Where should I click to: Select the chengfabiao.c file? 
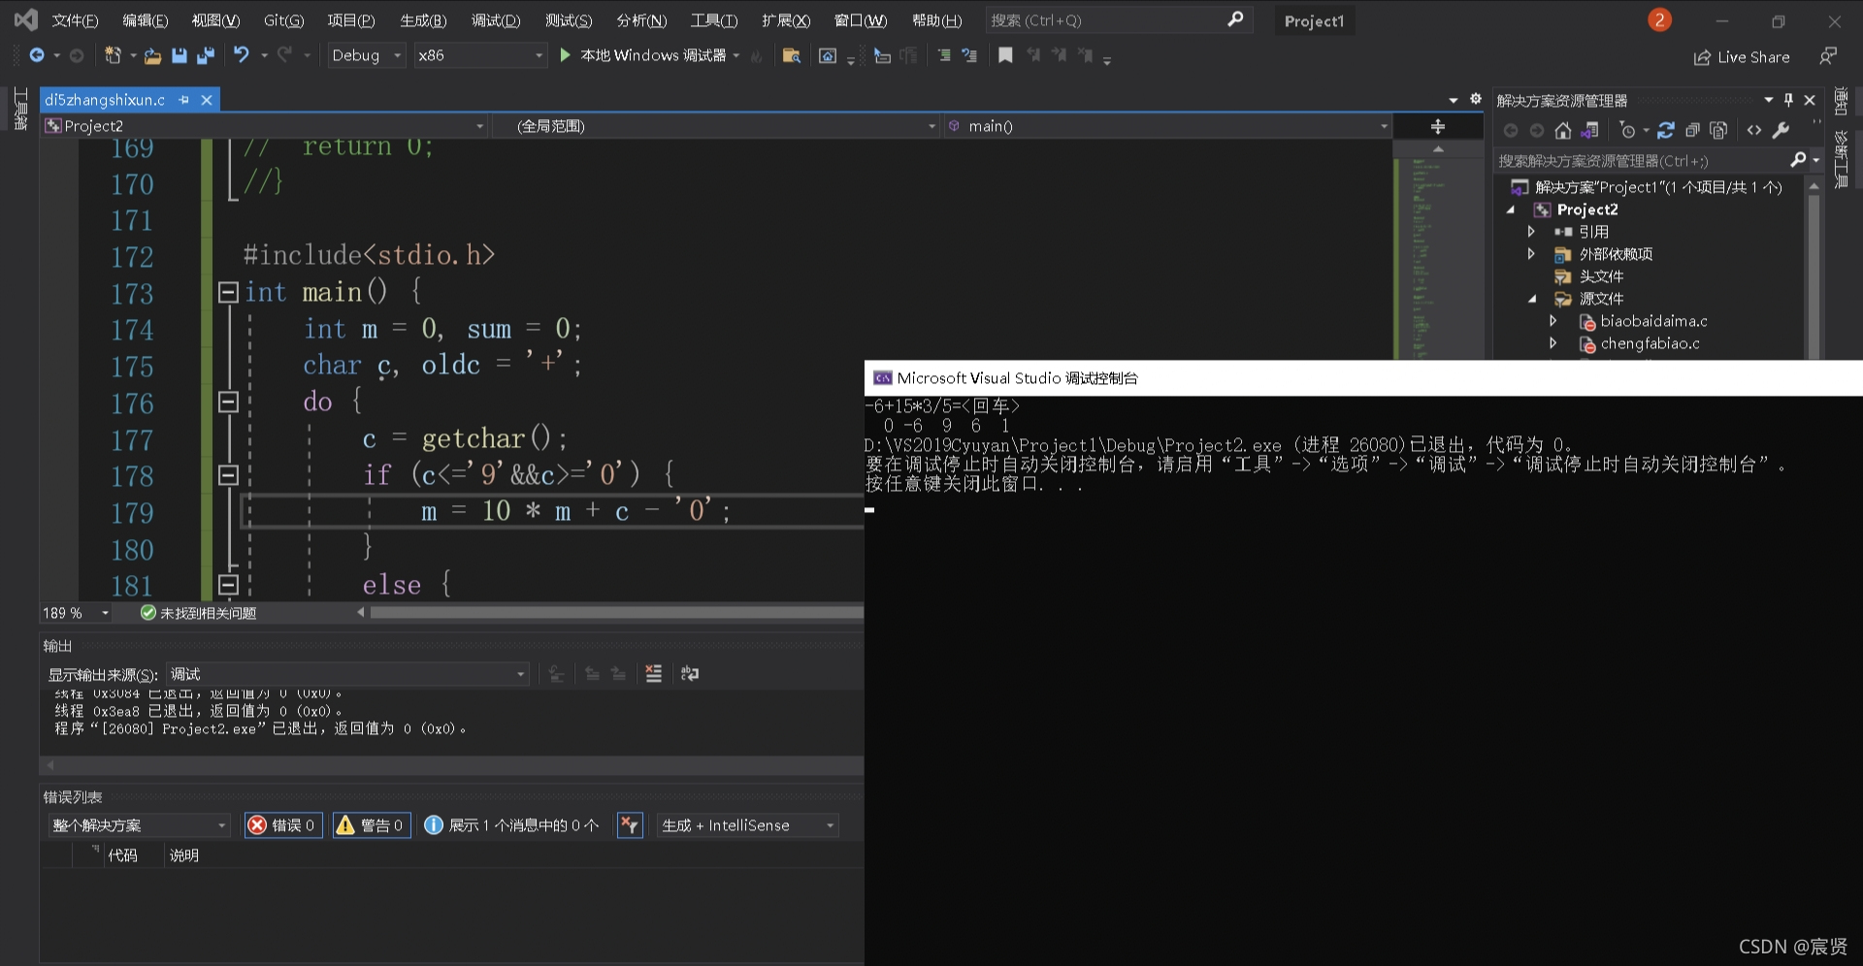pyautogui.click(x=1650, y=343)
